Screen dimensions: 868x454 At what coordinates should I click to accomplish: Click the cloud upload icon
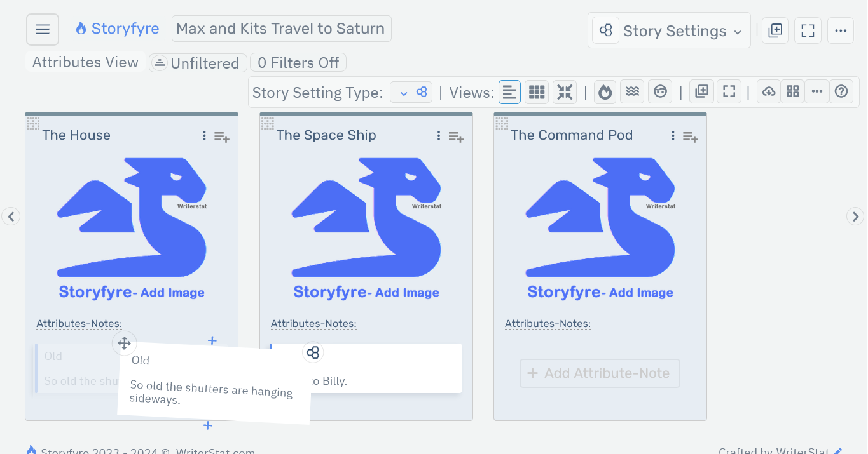click(x=768, y=91)
